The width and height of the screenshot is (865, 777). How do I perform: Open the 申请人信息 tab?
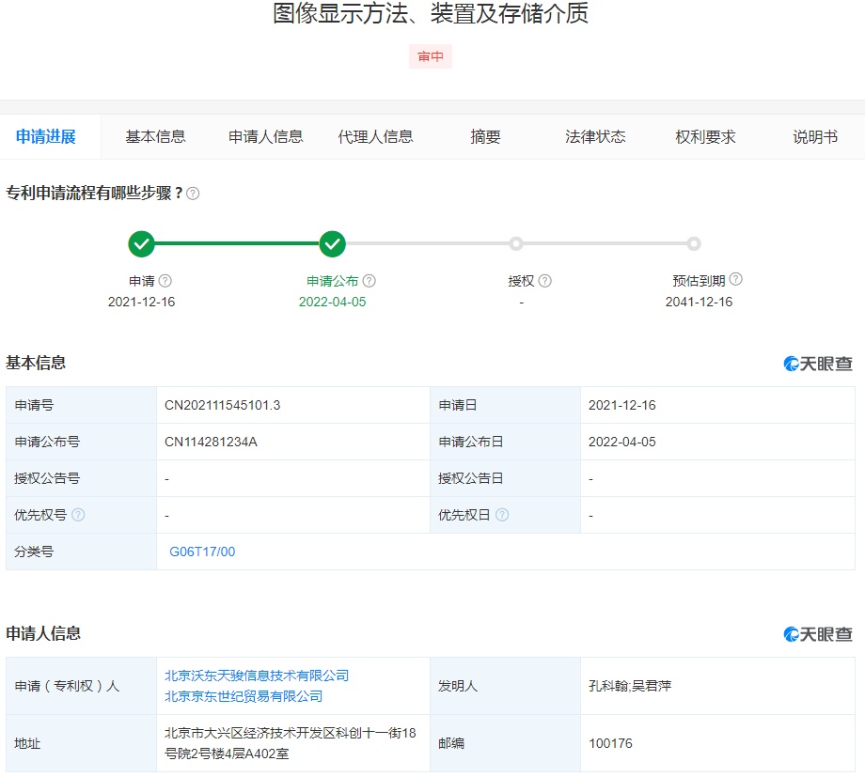(x=266, y=137)
